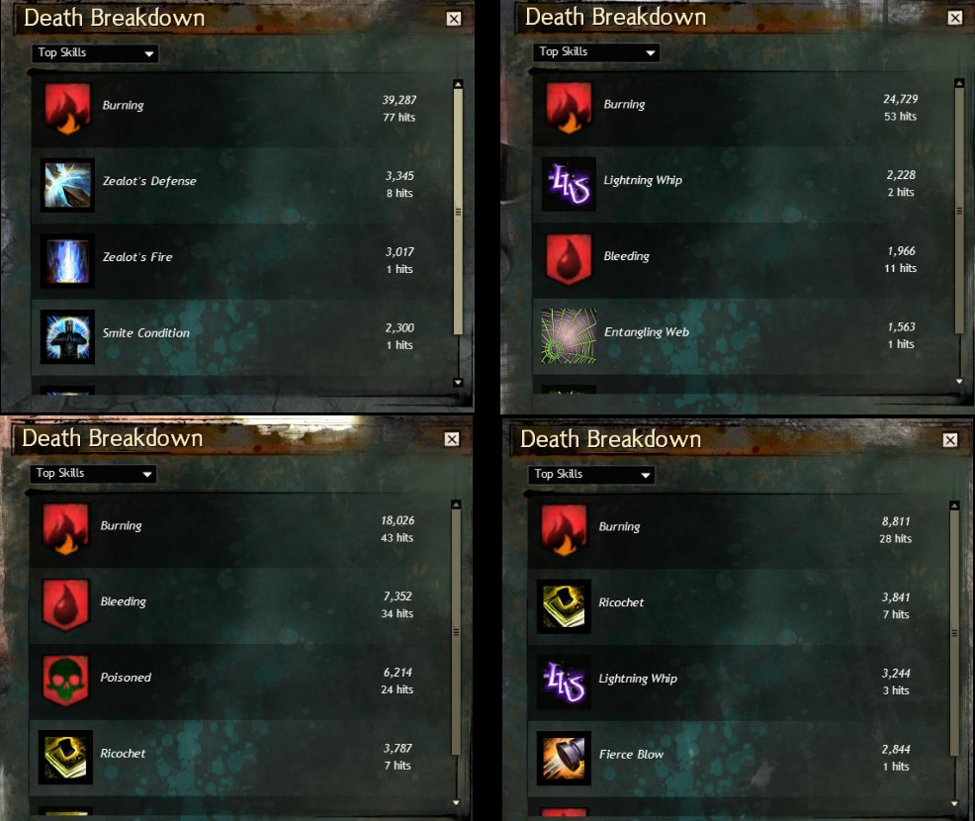Close the top-right Death Breakdown panel
Viewport: 975px width, 821px height.
click(955, 18)
